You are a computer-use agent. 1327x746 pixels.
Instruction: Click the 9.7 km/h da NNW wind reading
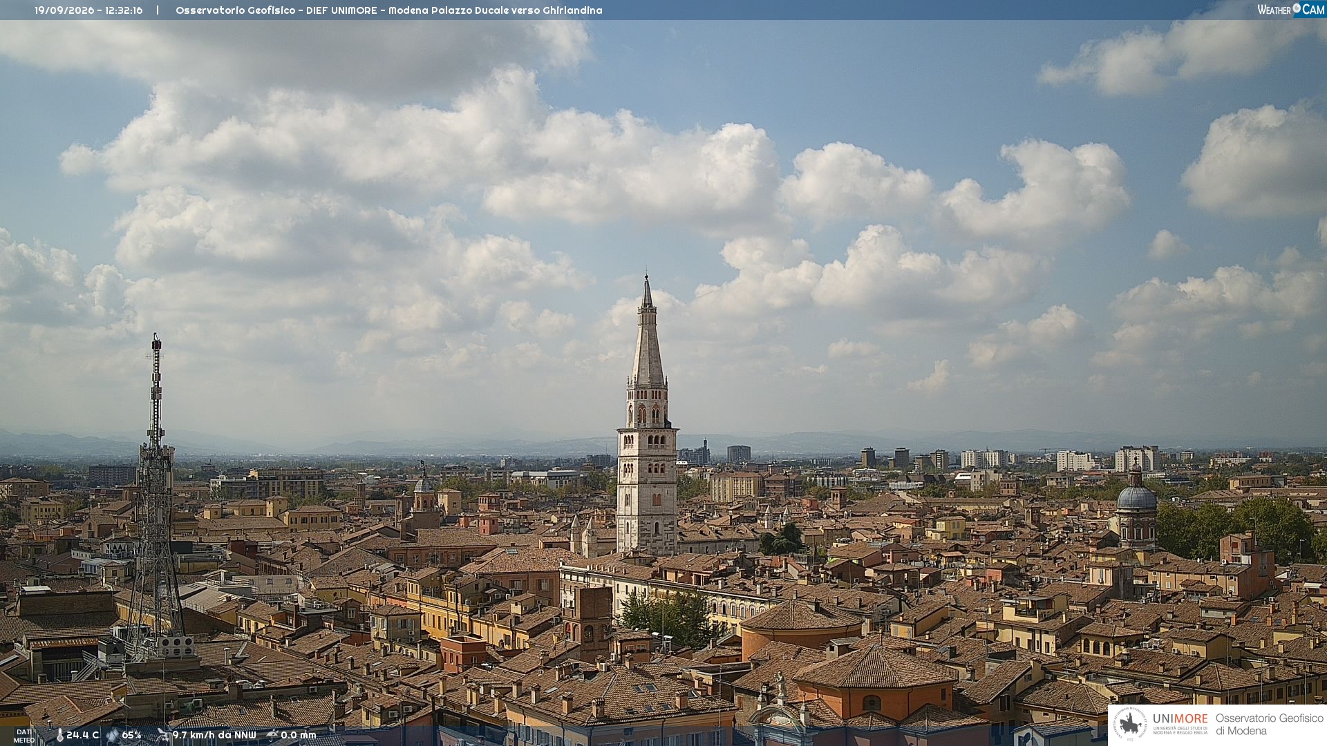tap(214, 735)
